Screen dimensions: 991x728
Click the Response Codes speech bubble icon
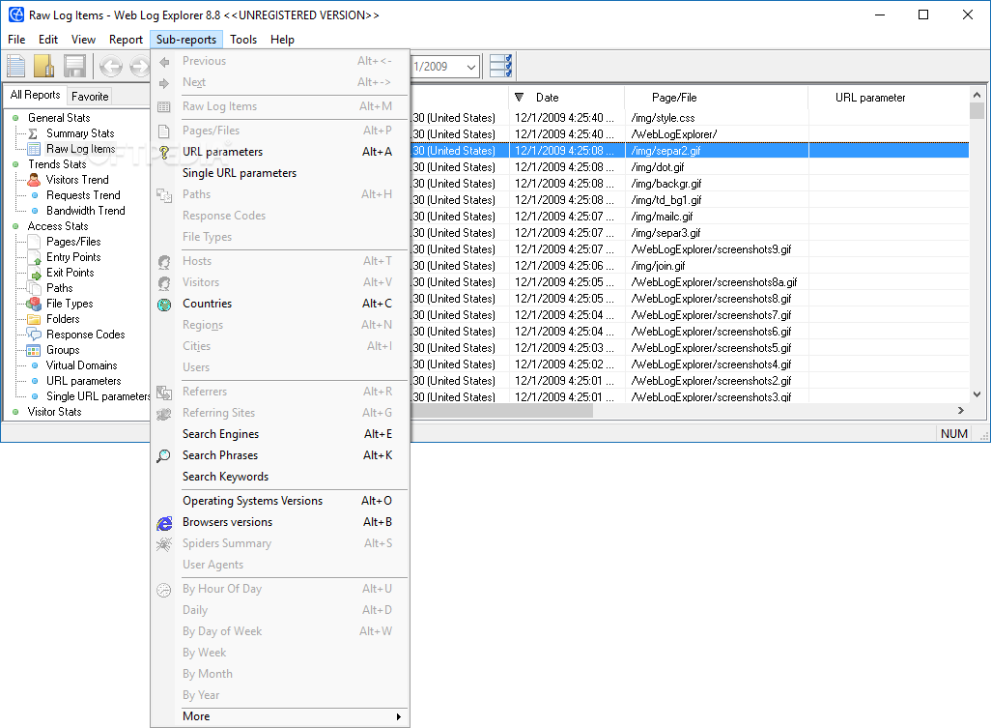coord(34,335)
